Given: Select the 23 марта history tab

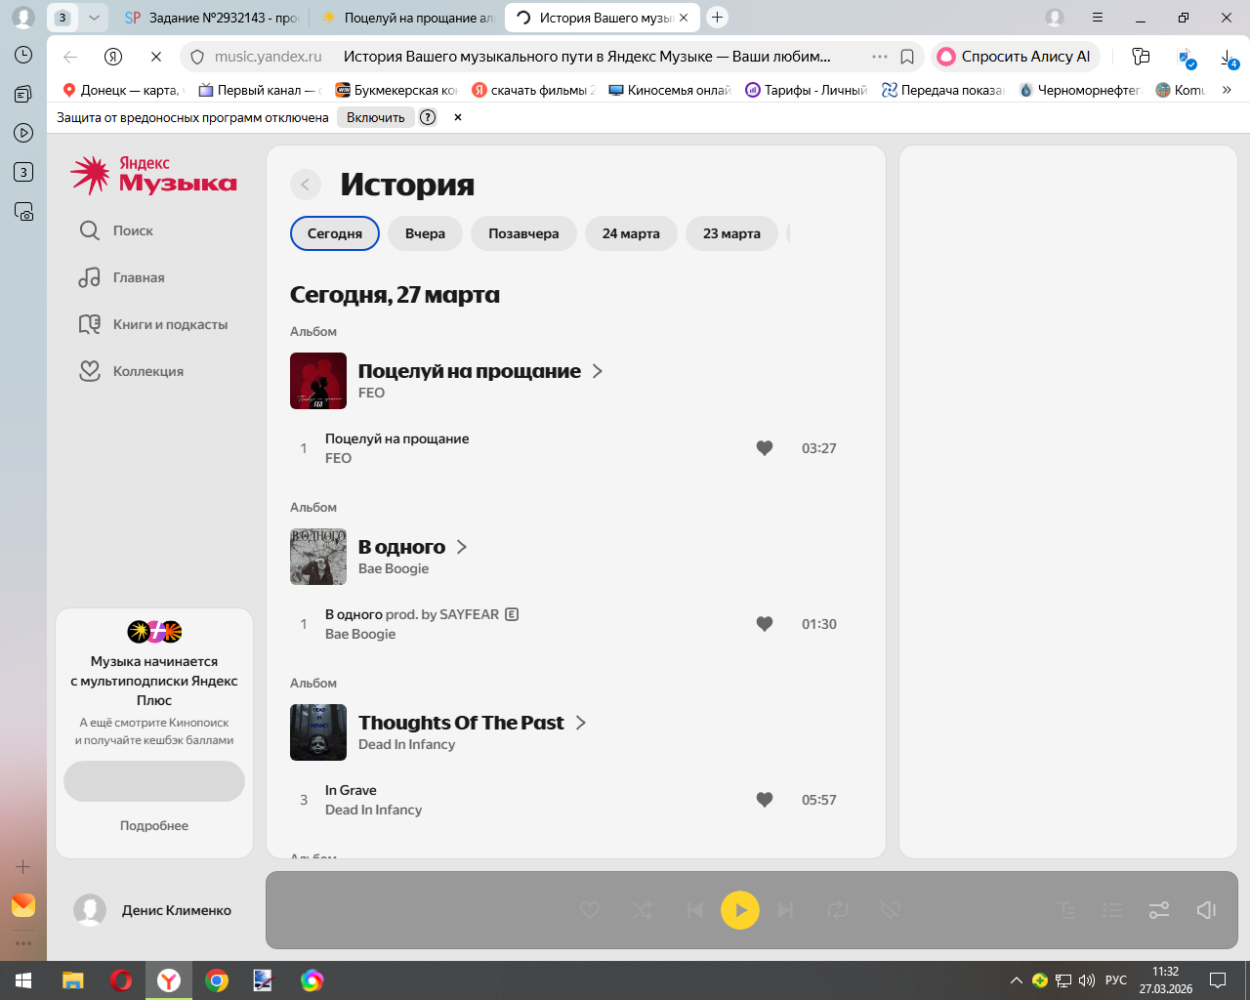Looking at the screenshot, I should pos(731,233).
